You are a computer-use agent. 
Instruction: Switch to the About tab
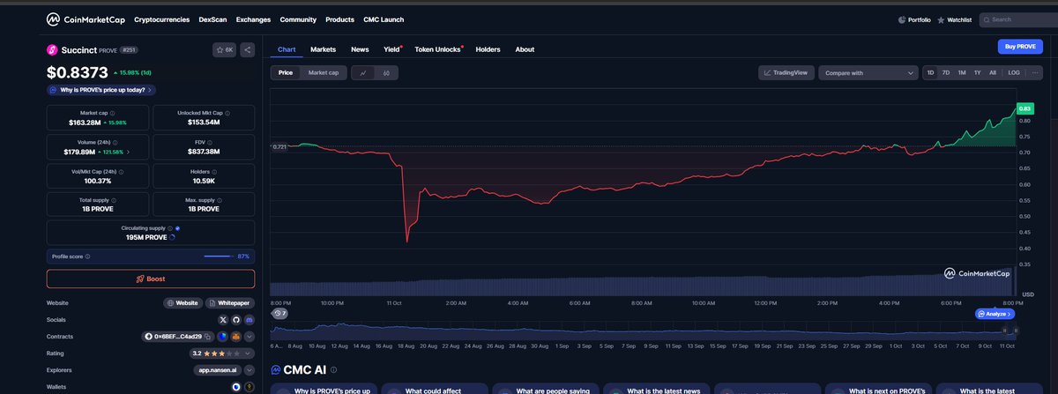(x=525, y=49)
